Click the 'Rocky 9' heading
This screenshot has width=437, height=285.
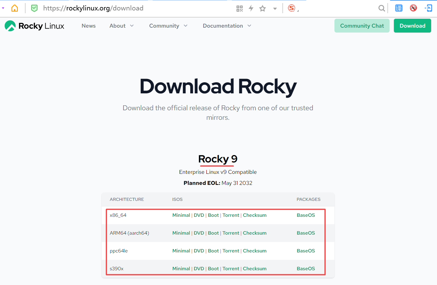[x=218, y=159]
